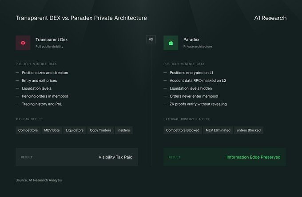Screen dimensions: 302x197
Task: Click the 'Transparent Dex' heading
Action: [52, 39]
